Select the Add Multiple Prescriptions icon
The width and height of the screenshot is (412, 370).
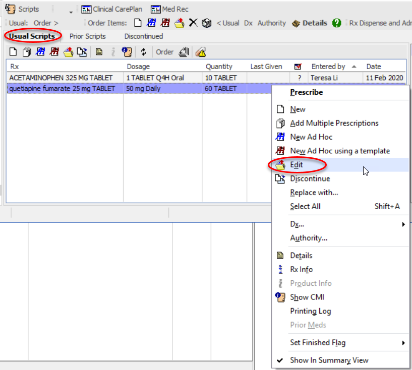[x=26, y=51]
